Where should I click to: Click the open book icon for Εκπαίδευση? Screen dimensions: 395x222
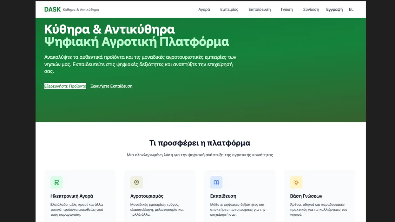click(x=216, y=182)
